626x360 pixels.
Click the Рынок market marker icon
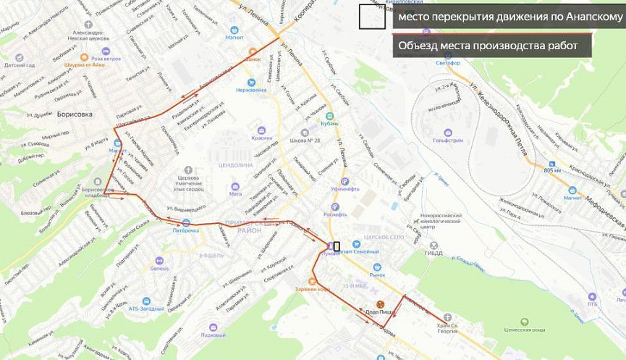point(376,267)
